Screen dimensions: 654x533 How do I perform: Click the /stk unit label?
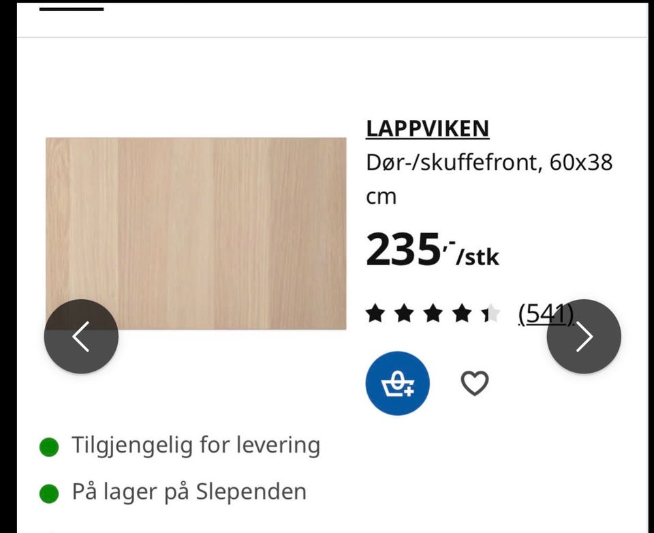[478, 257]
